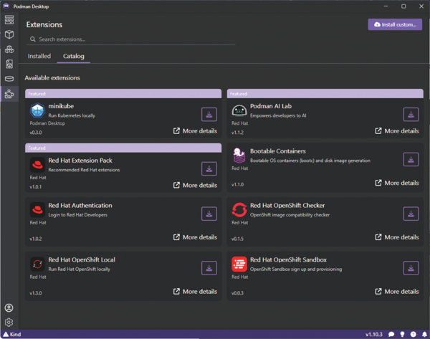The width and height of the screenshot is (430, 339).
Task: Install Red Hat OpenShift Local download icon
Action: 209,268
